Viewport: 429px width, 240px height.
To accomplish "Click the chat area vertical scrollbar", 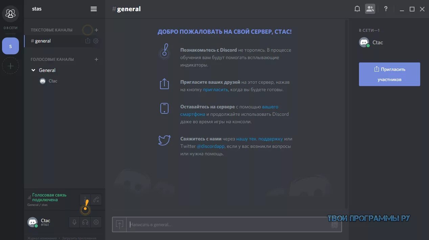I will (x=346, y=114).
